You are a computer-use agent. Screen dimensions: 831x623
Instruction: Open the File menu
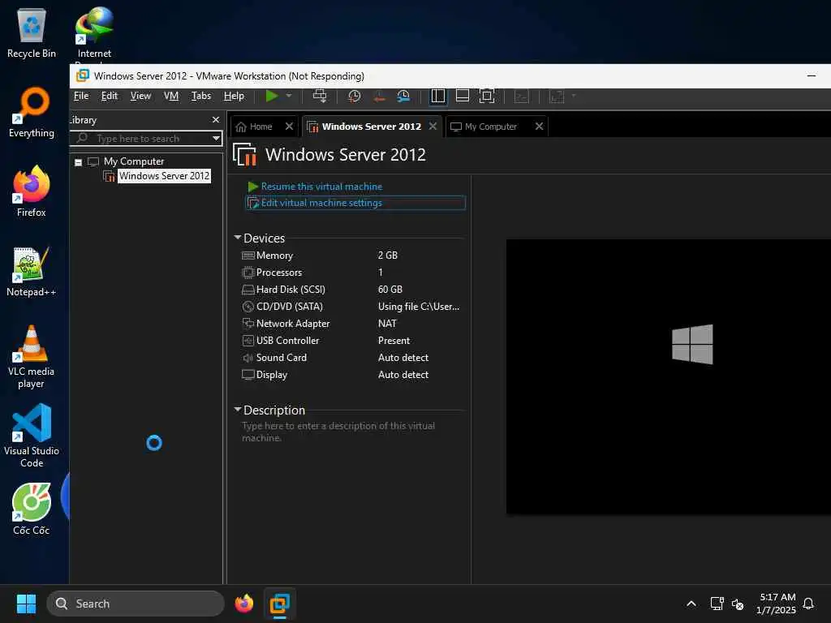point(81,96)
